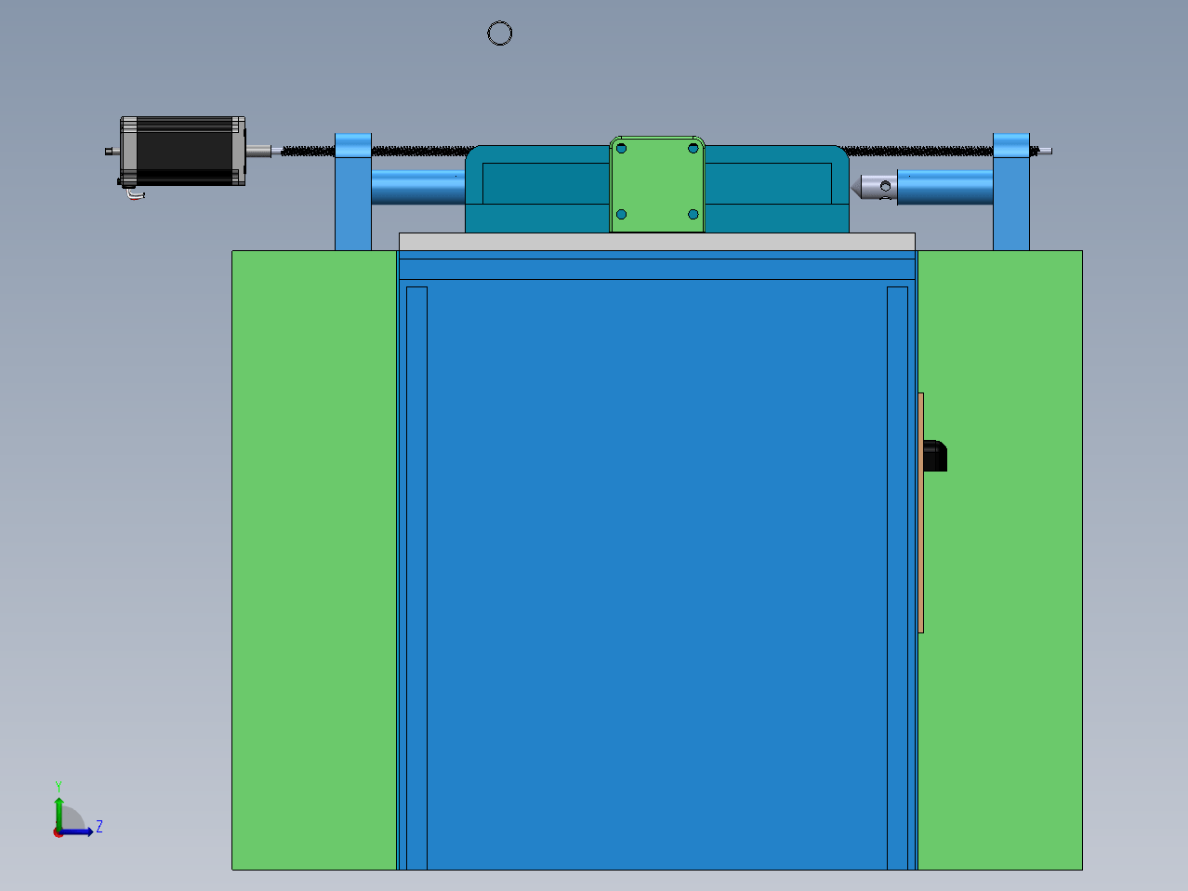Select the right green side block
The width and height of the screenshot is (1188, 891).
[1000, 560]
